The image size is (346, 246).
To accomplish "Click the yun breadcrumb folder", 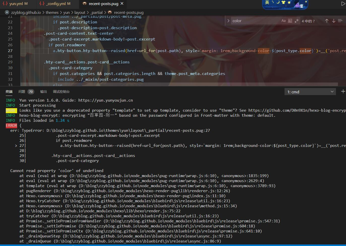I will coord(67,12).
